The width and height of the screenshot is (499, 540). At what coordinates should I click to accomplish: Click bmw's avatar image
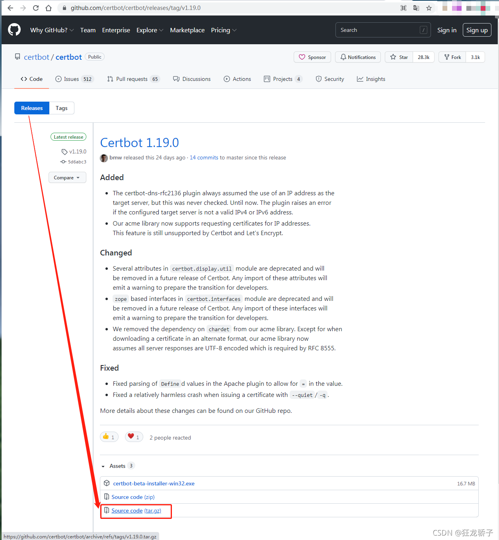104,158
